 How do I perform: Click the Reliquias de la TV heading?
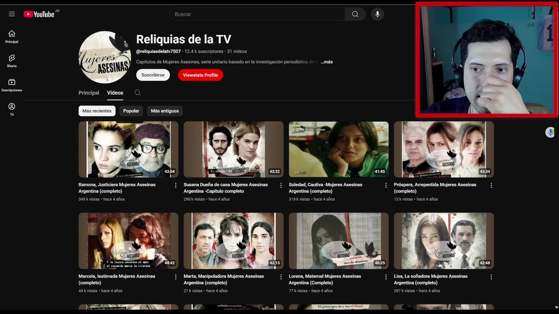[183, 39]
